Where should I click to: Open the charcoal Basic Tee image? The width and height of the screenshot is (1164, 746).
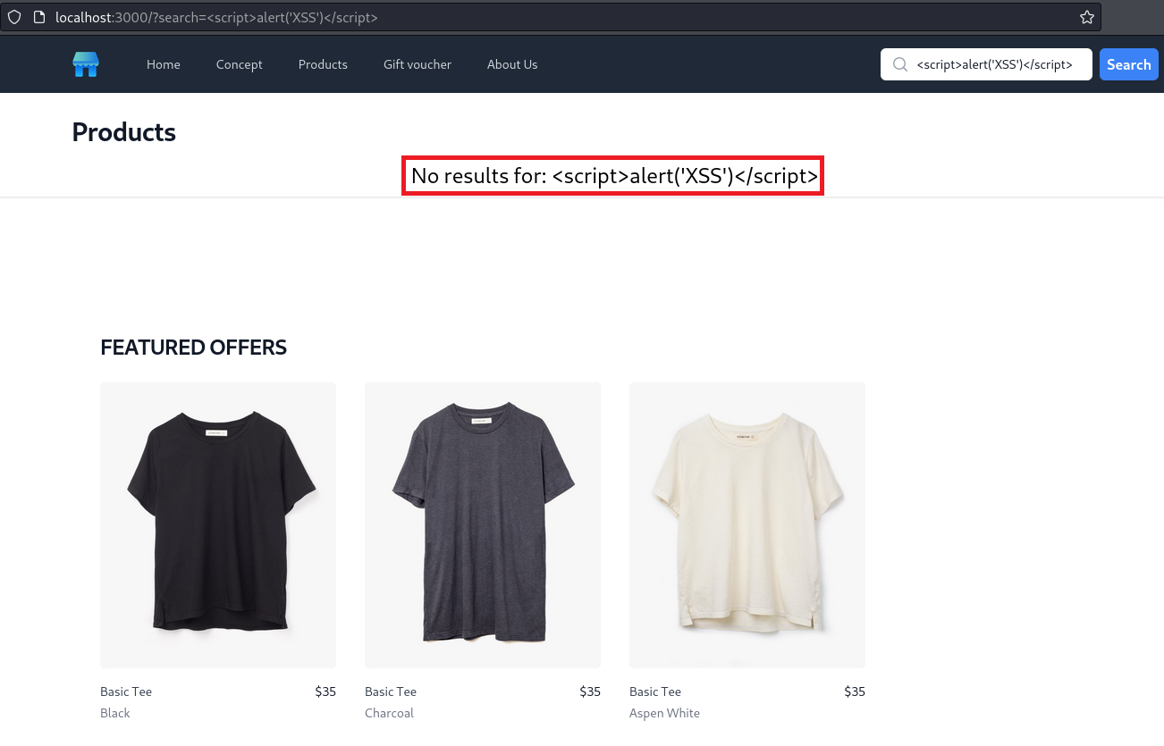pos(483,524)
